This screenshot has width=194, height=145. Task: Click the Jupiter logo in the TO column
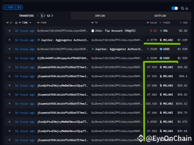tap(93, 49)
